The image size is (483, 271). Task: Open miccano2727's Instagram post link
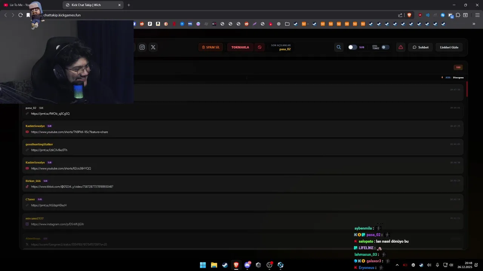point(57,224)
